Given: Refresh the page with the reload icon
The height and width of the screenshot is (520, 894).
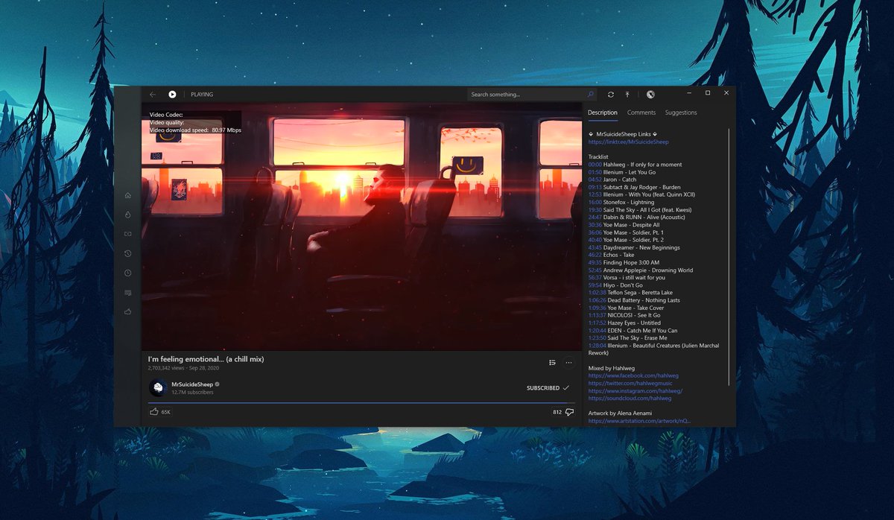Looking at the screenshot, I should click(611, 95).
